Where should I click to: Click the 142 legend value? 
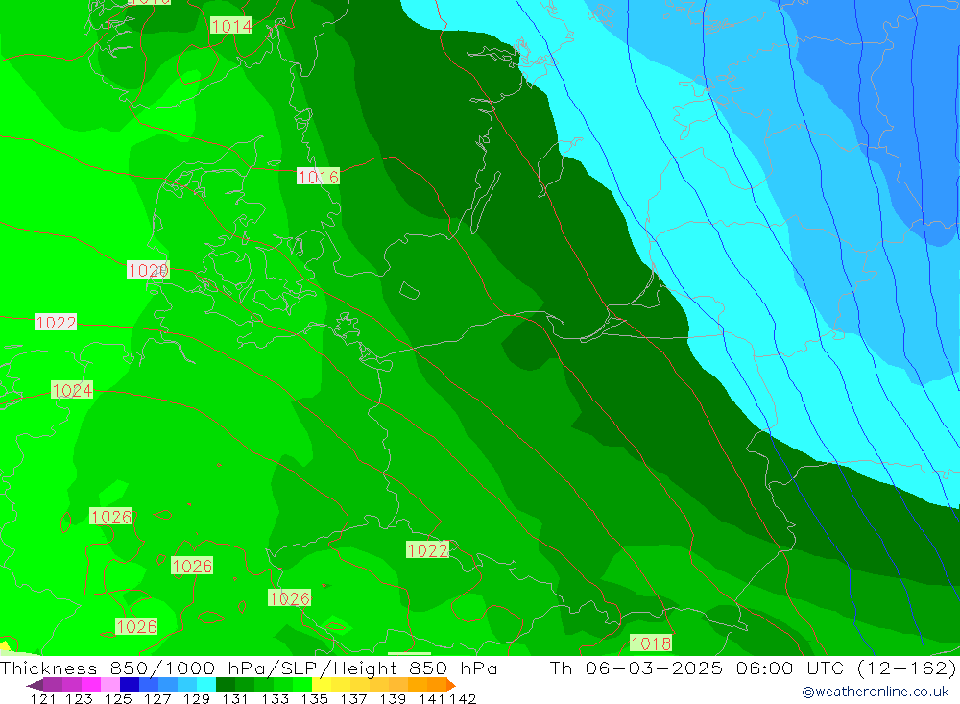tap(463, 698)
